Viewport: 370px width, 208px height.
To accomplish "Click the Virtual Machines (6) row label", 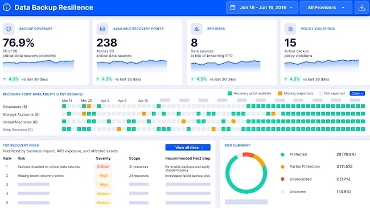I will pos(20,122).
